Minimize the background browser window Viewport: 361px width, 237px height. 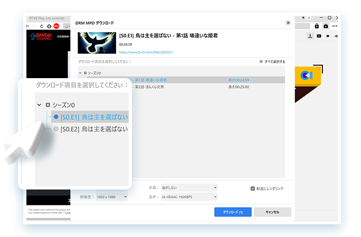tap(321, 17)
